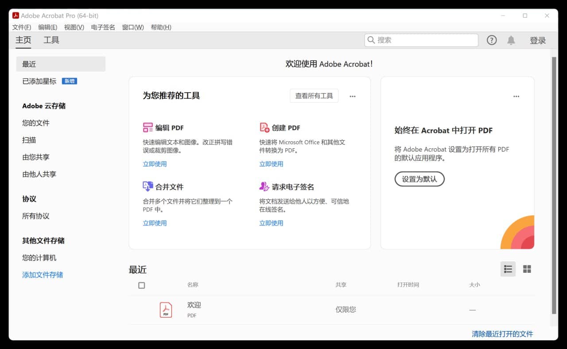Click 添加文件存储 link in sidebar

[x=43, y=275]
